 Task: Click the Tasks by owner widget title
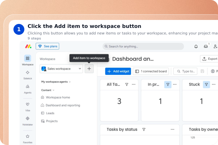[x=203, y=129]
